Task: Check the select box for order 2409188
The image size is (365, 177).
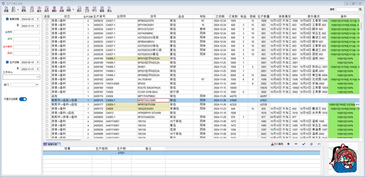Action: point(47,58)
